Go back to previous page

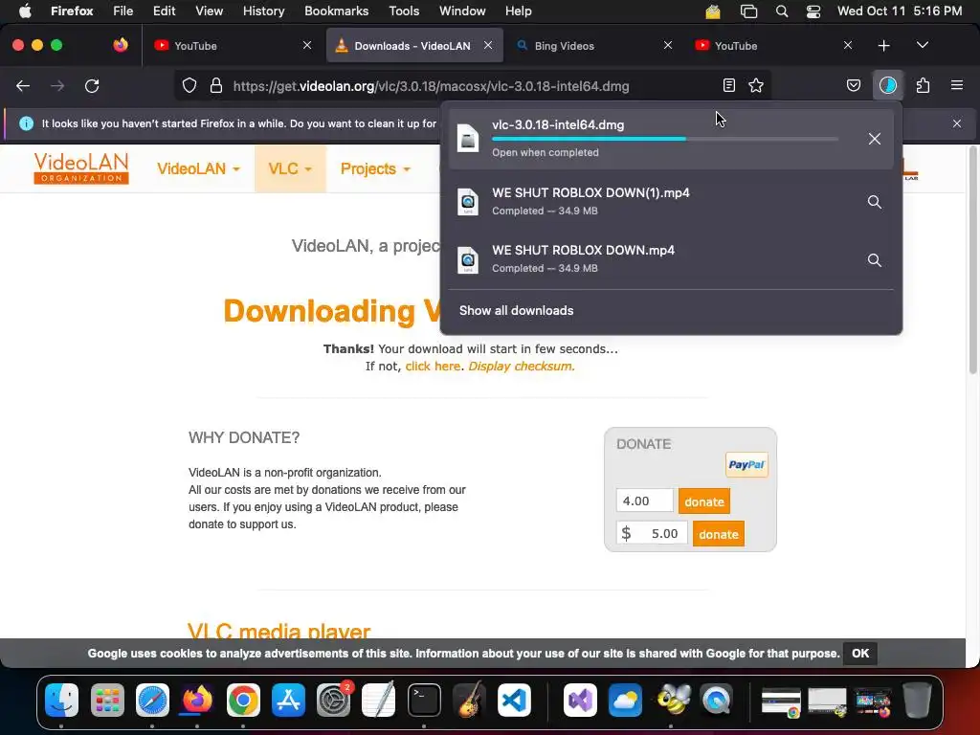click(x=23, y=85)
